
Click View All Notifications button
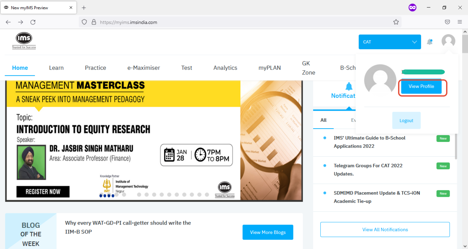385,229
